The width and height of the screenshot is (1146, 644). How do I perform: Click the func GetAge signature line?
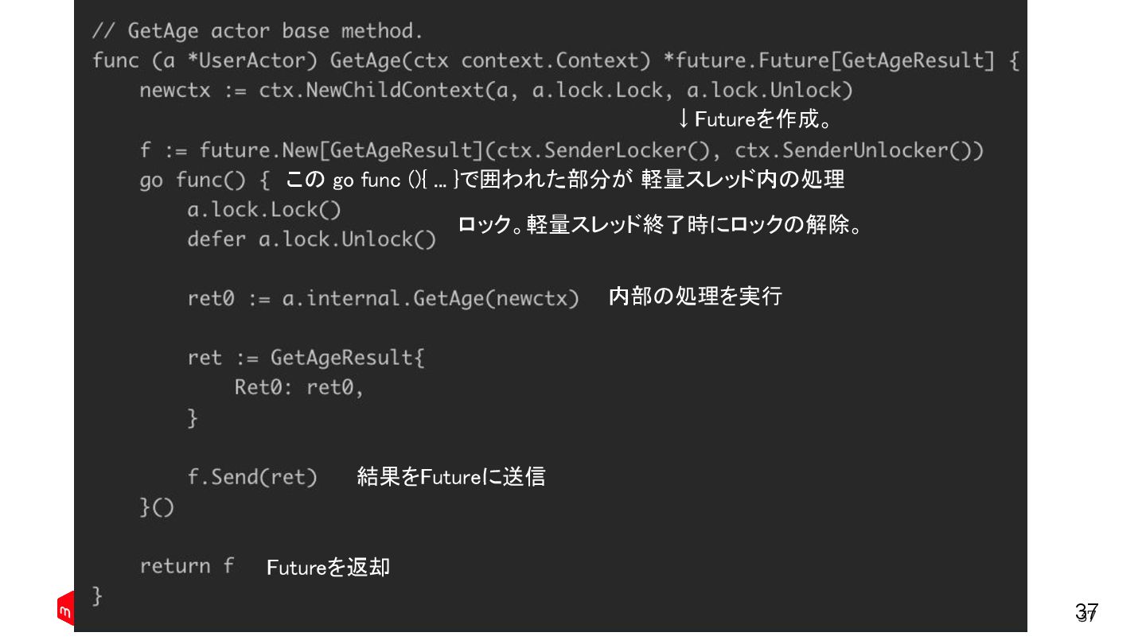click(x=555, y=61)
